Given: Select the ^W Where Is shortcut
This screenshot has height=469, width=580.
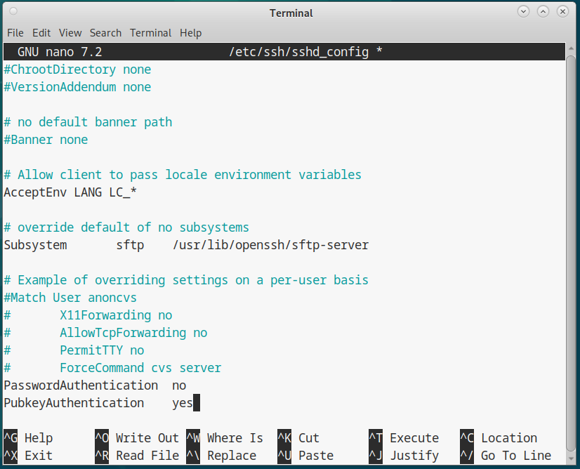Looking at the screenshot, I should (x=225, y=438).
